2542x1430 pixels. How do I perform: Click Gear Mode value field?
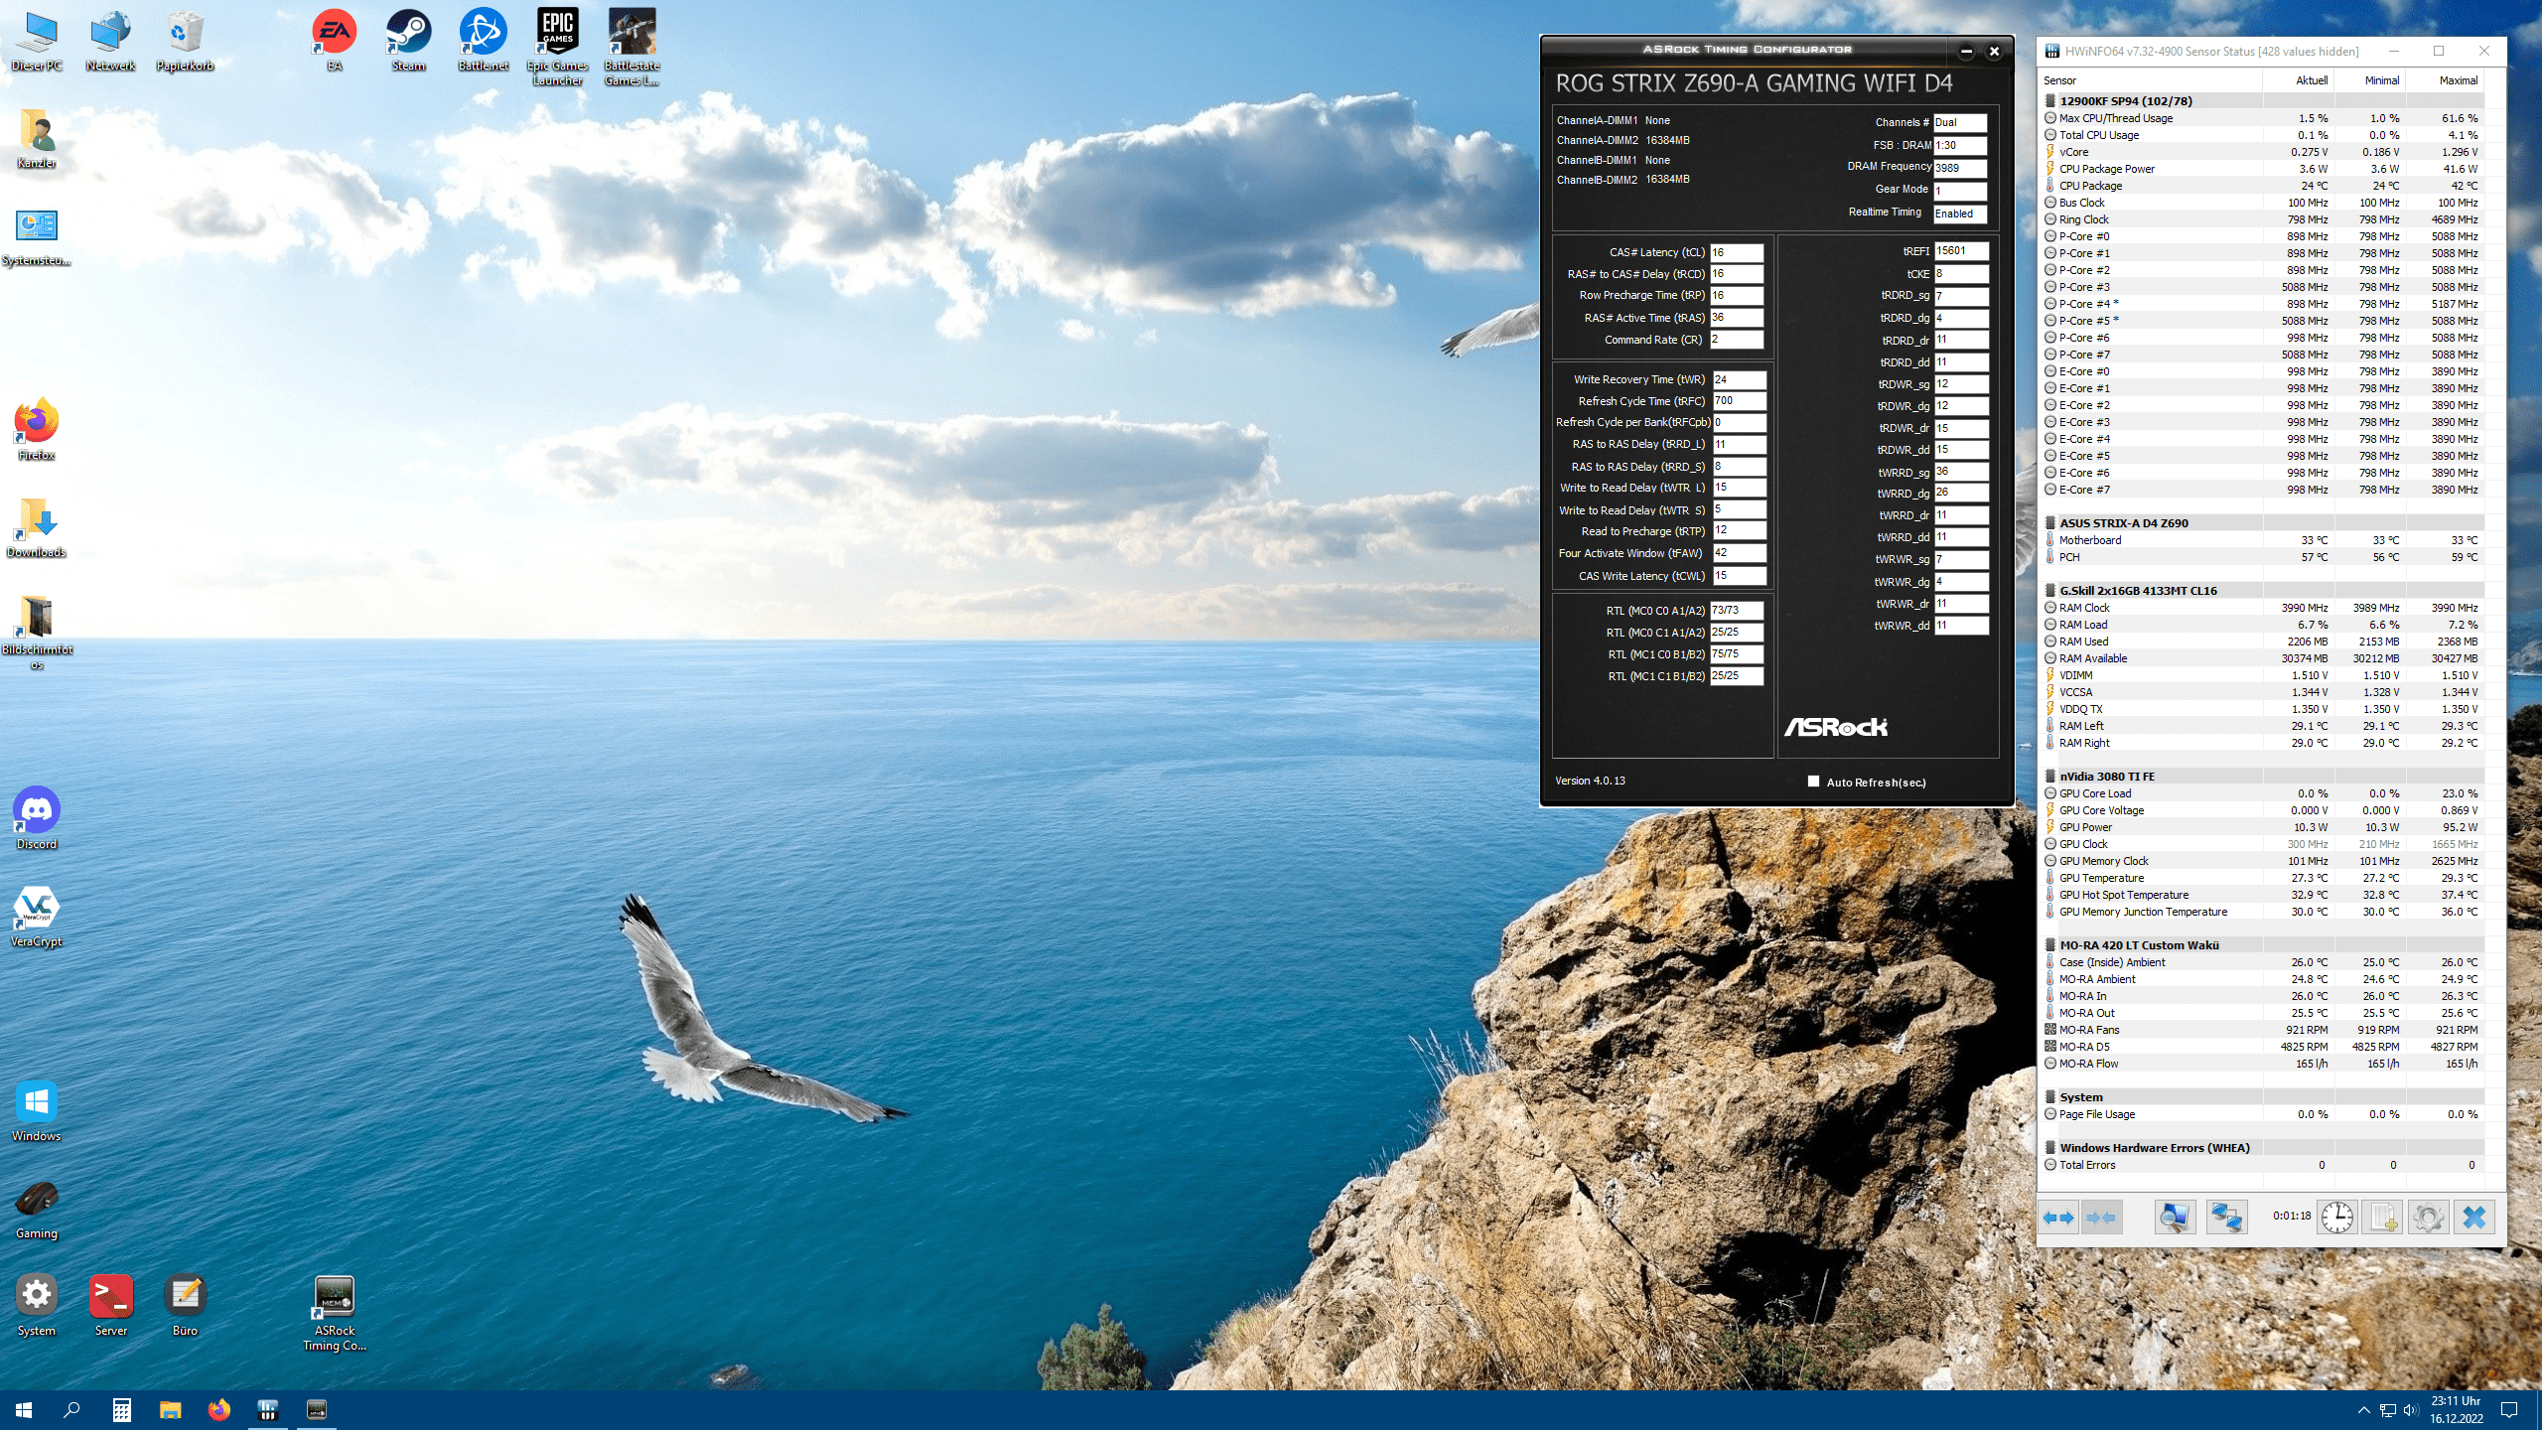tap(1960, 191)
